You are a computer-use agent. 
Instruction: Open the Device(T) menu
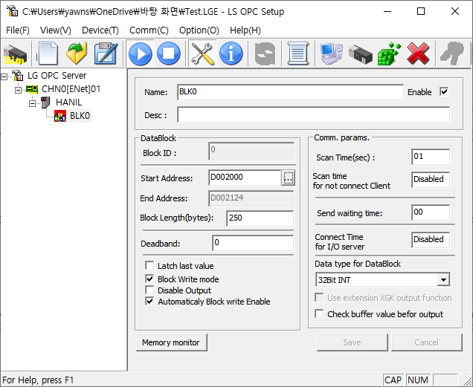tap(100, 30)
